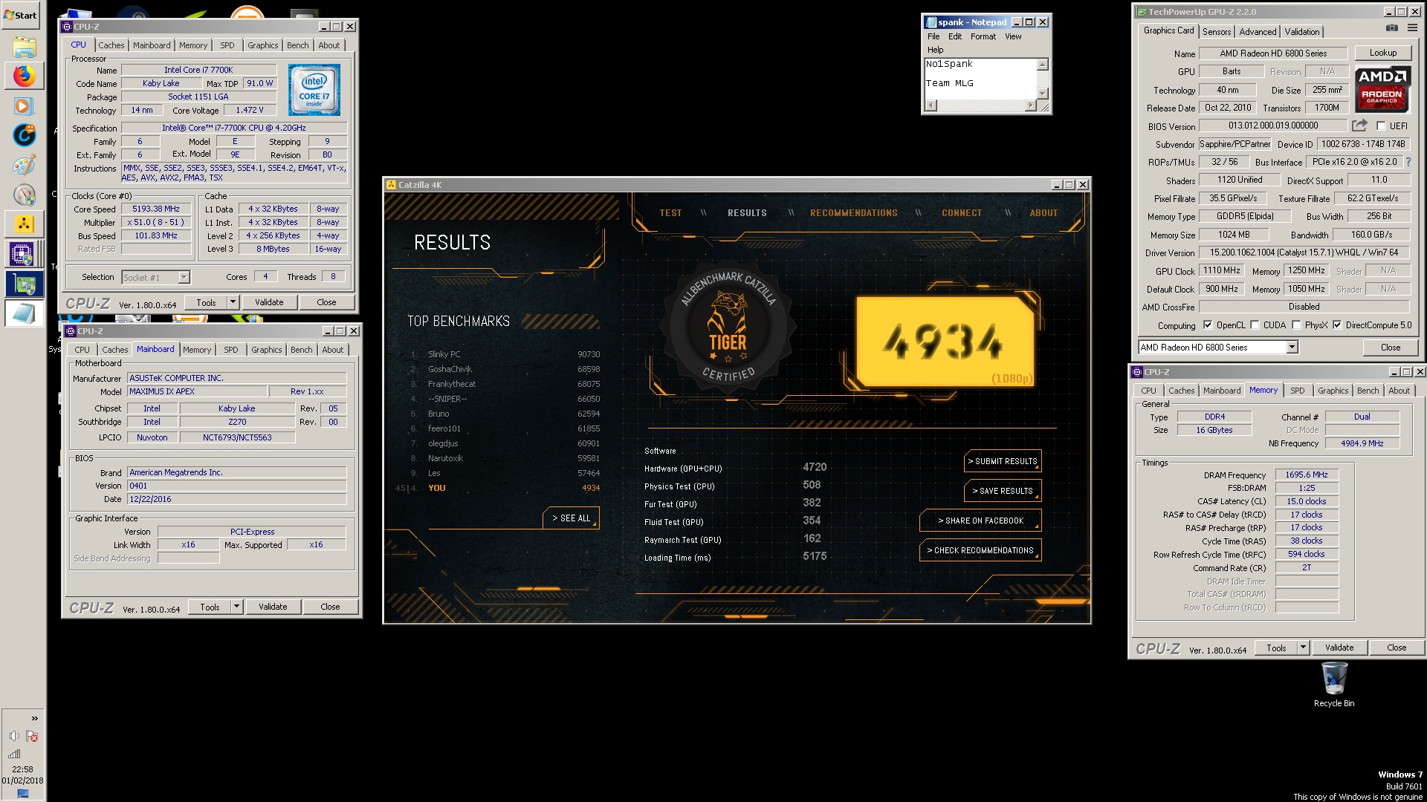Launch Firefox from the taskbar

(24, 76)
